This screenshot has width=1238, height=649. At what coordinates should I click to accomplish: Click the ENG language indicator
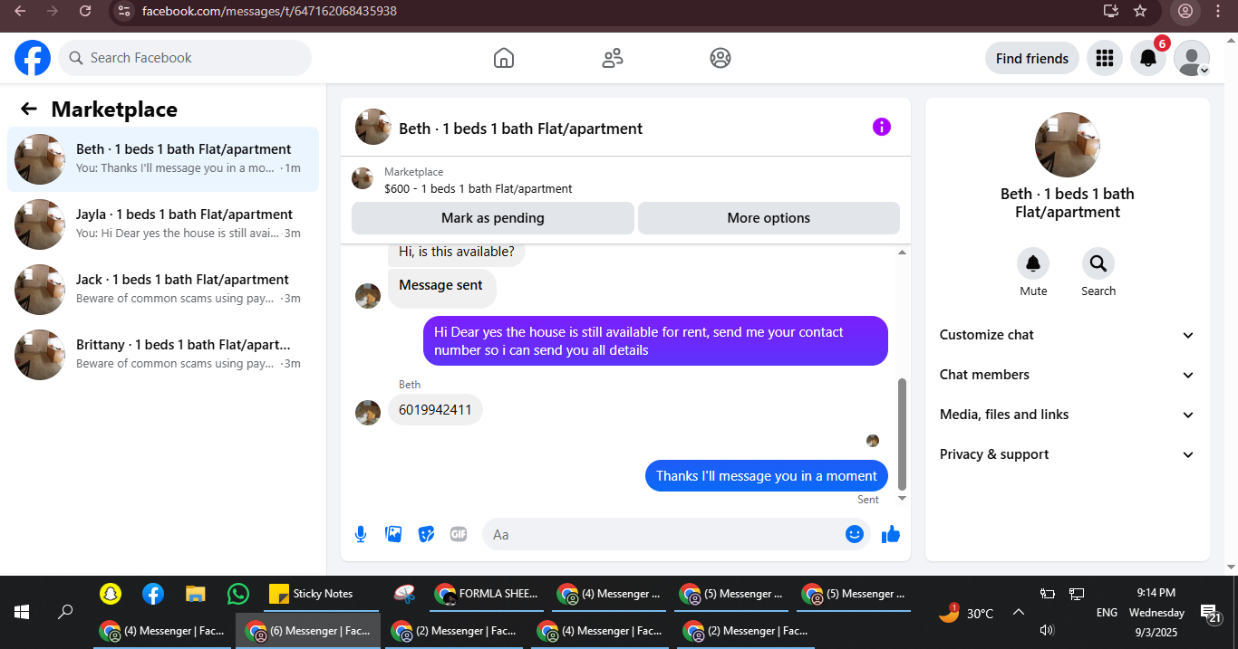point(1107,613)
